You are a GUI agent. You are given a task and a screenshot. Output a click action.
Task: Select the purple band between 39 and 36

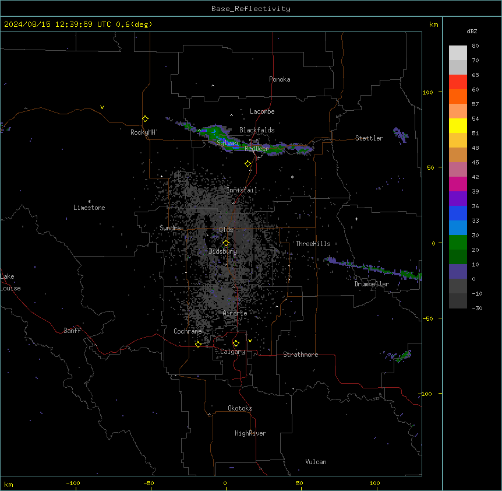click(x=458, y=199)
